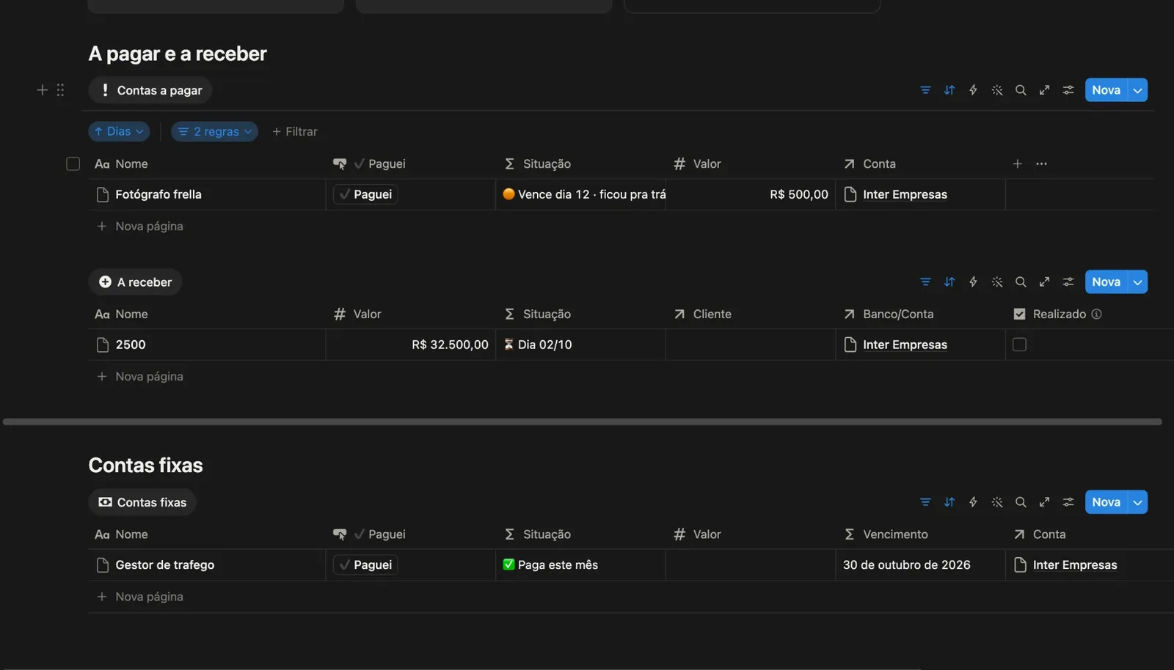Screen dimensions: 1174x670
Task: Add Nova página under Gestor de trafego
Action: point(140,597)
